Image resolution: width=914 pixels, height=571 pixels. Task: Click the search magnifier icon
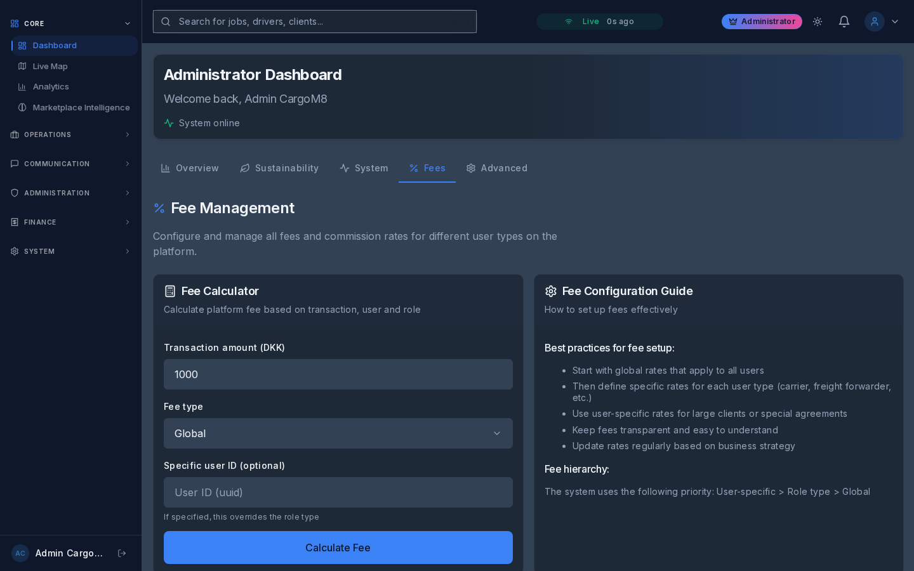pos(166,22)
